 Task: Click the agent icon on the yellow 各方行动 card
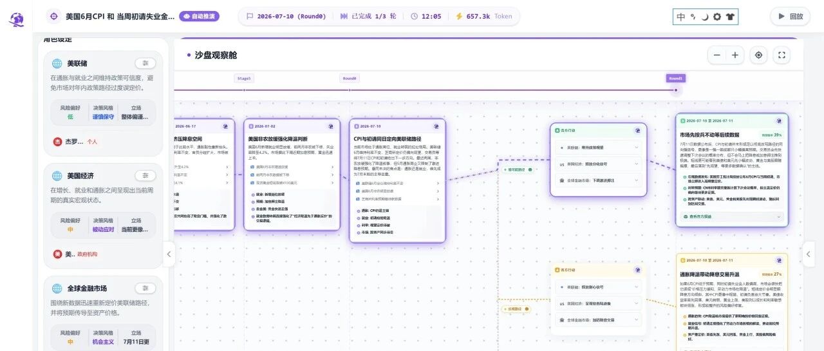click(637, 270)
